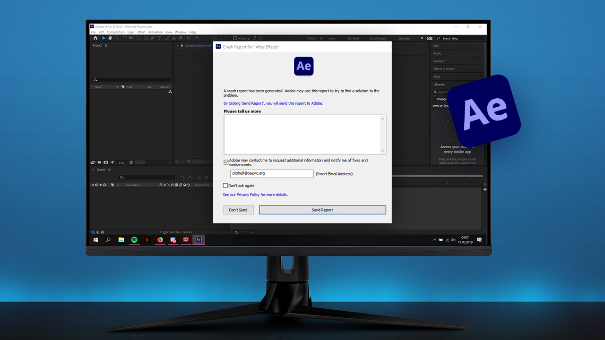Select the Eraser tool
This screenshot has width=605, height=340.
coord(181,38)
